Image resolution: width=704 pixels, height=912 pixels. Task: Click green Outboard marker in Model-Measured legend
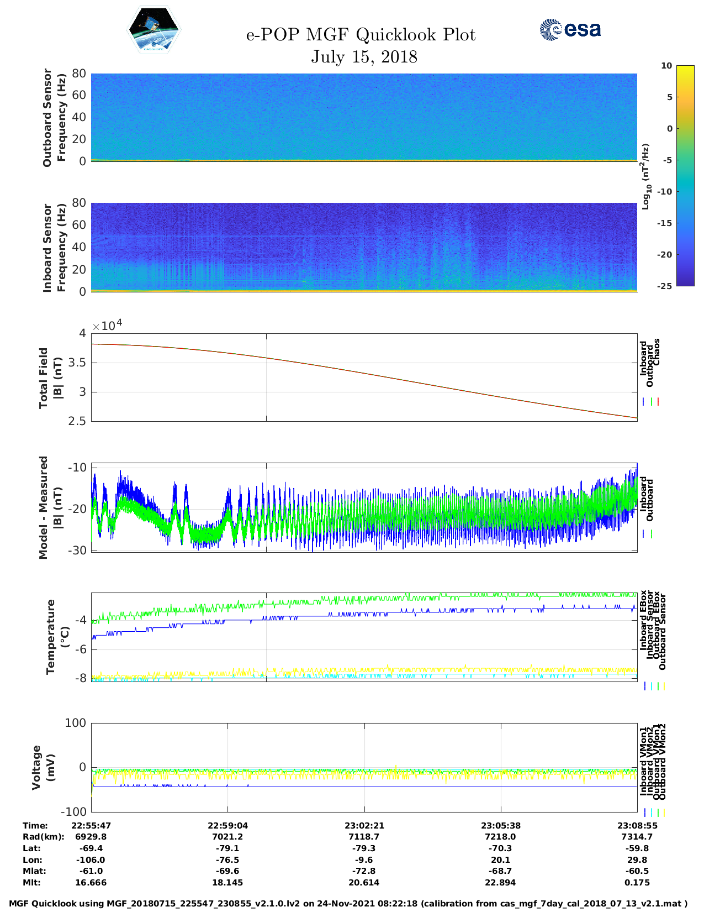point(652,534)
